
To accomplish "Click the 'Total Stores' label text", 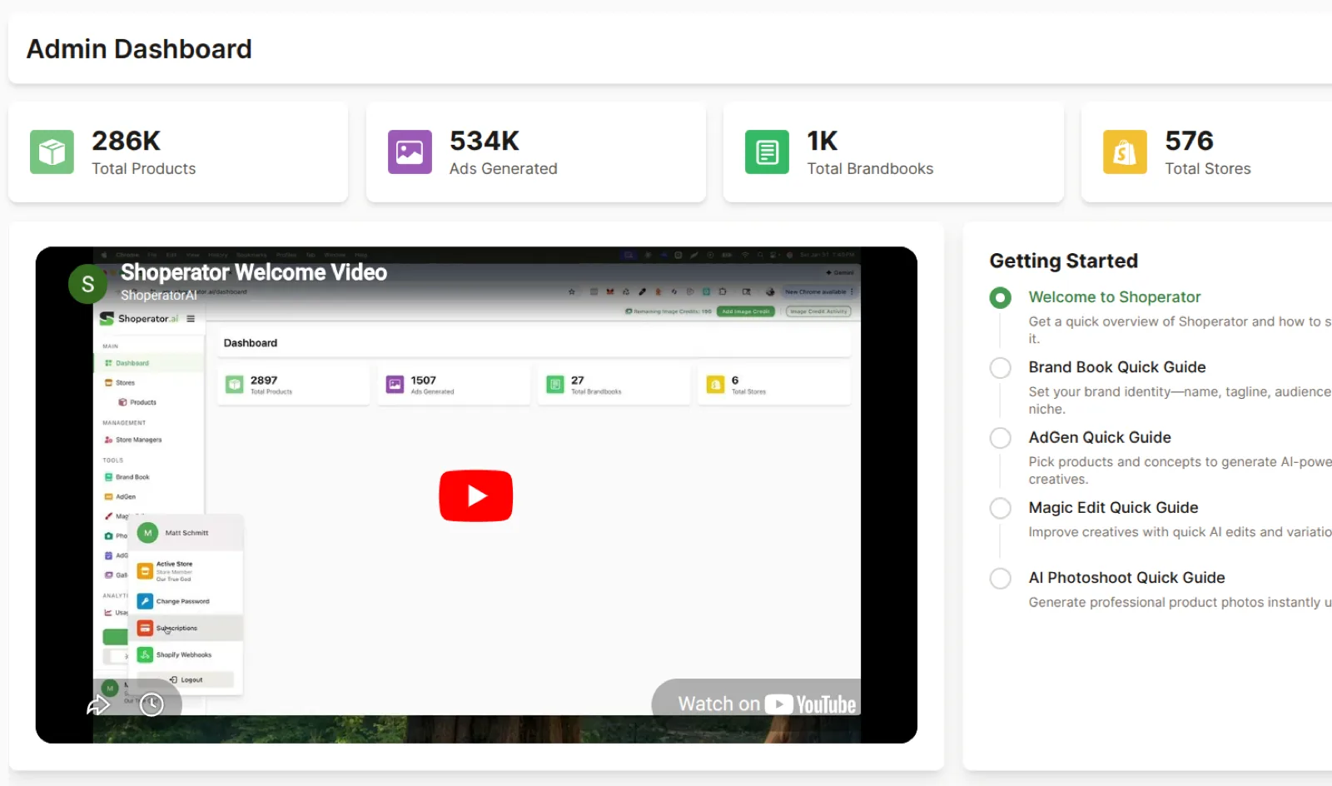I will pos(1207,169).
